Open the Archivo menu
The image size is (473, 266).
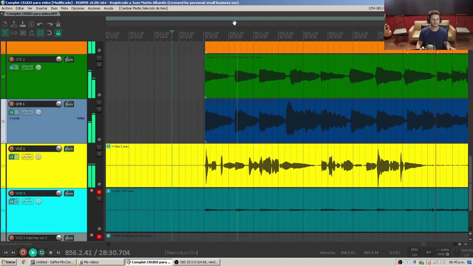point(7,8)
